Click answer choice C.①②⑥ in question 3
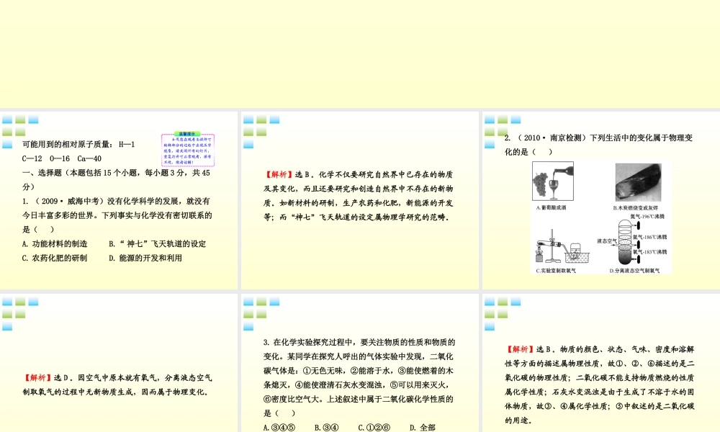 tap(374, 428)
